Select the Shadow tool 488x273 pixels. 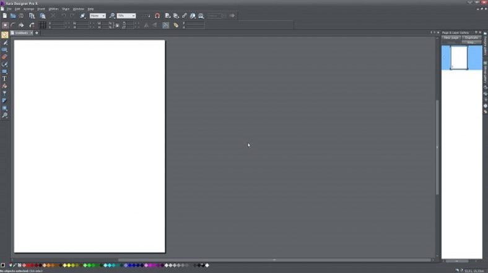(5, 101)
